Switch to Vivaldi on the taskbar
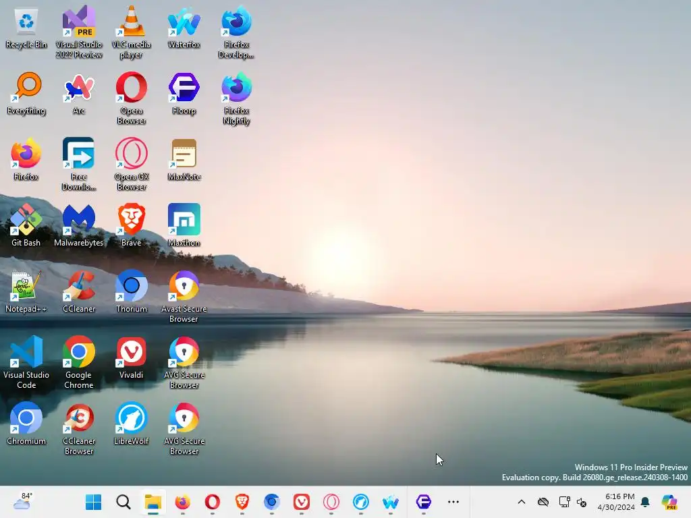The width and height of the screenshot is (691, 518). tap(302, 502)
